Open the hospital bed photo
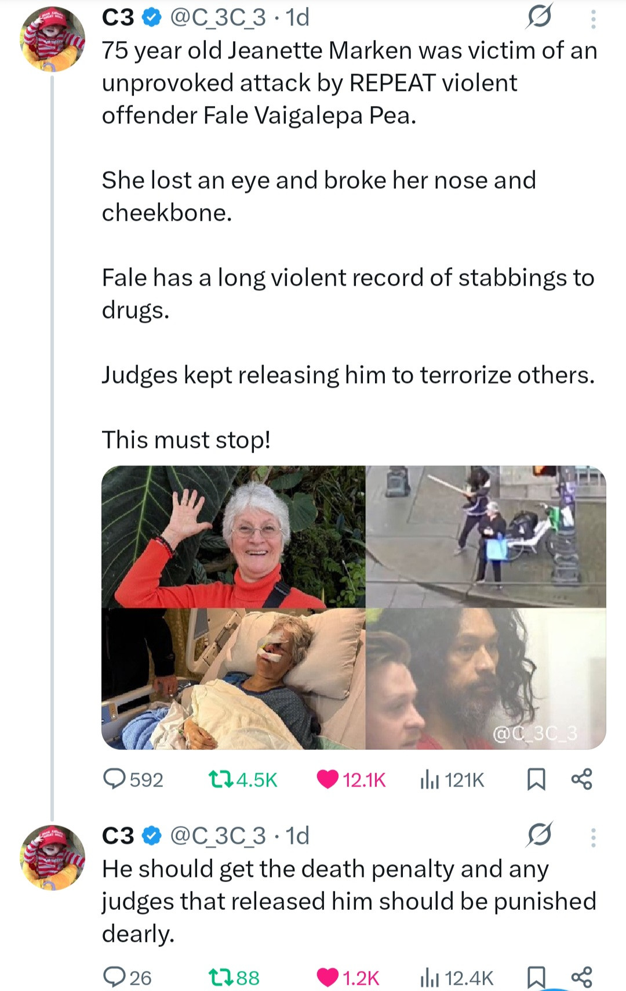 point(233,679)
